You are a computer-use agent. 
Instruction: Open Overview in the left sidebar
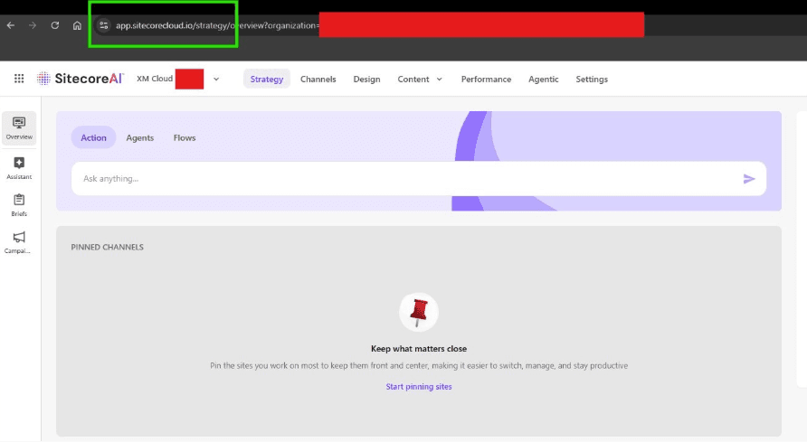point(19,128)
